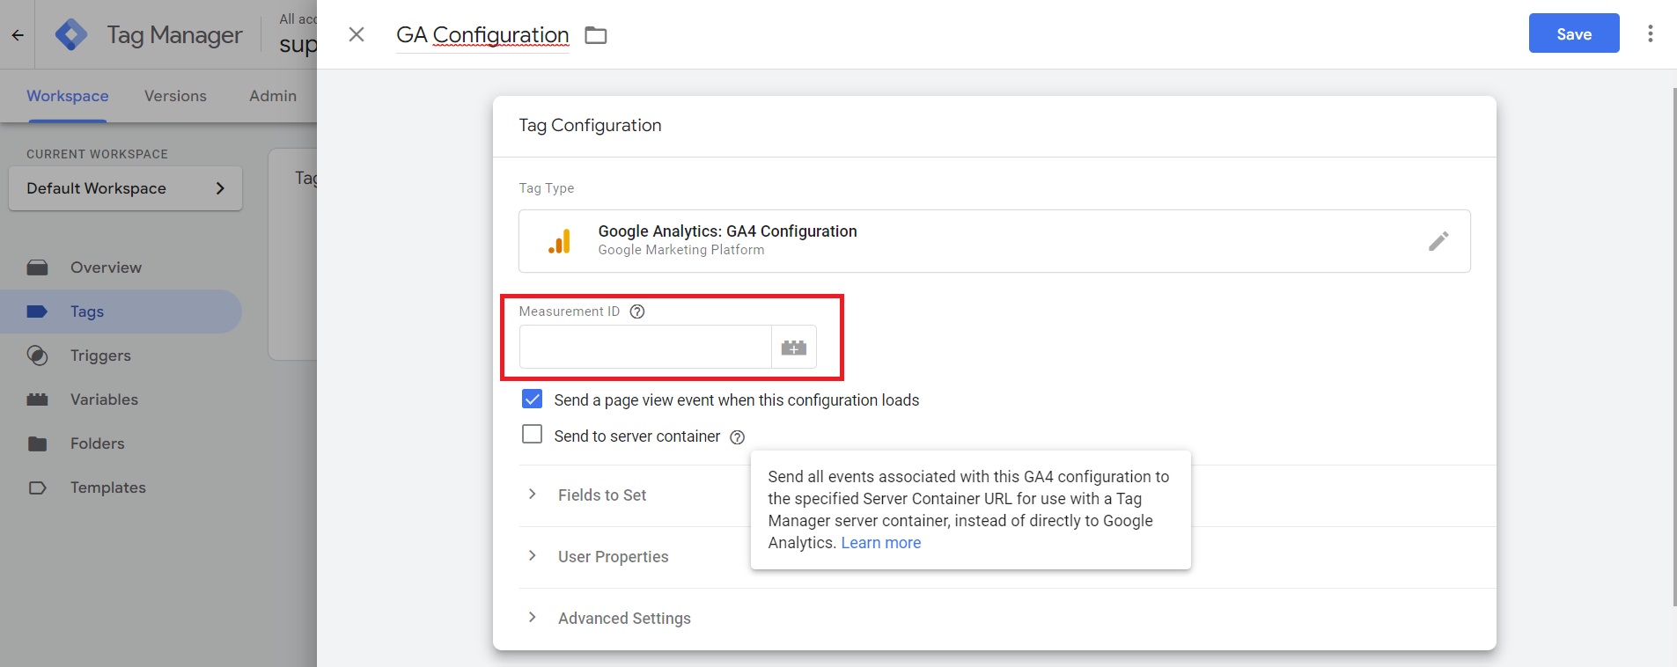Open the variable picker beside Measurement ID

click(794, 347)
